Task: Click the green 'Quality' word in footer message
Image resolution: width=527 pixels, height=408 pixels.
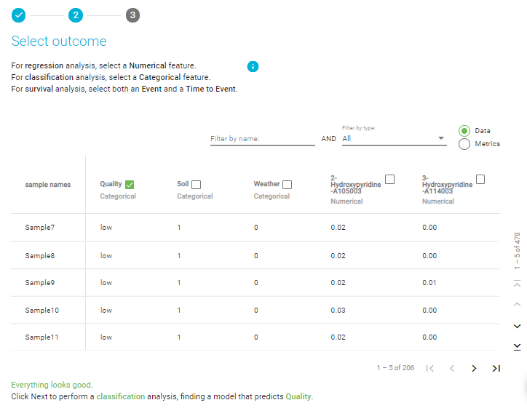Action: pyautogui.click(x=298, y=396)
